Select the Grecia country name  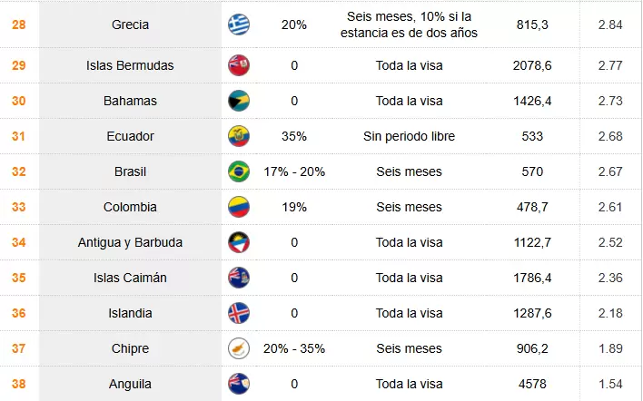(x=130, y=24)
